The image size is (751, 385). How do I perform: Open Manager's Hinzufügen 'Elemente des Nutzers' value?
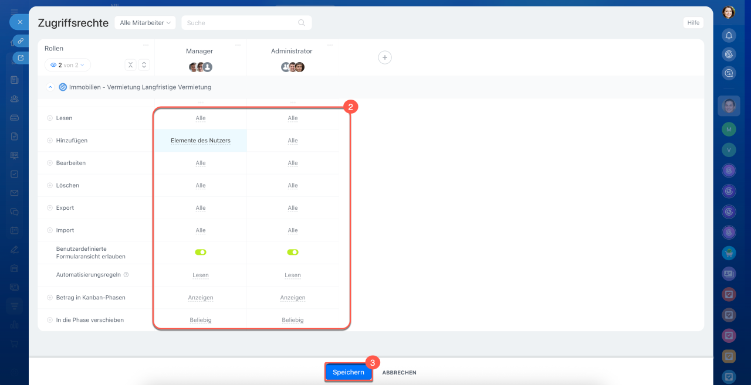tap(201, 141)
